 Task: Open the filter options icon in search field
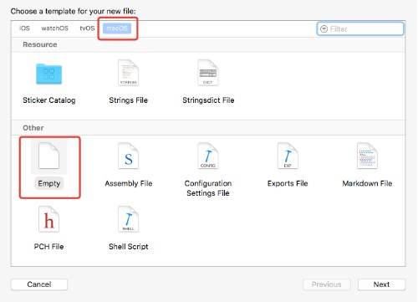point(324,28)
